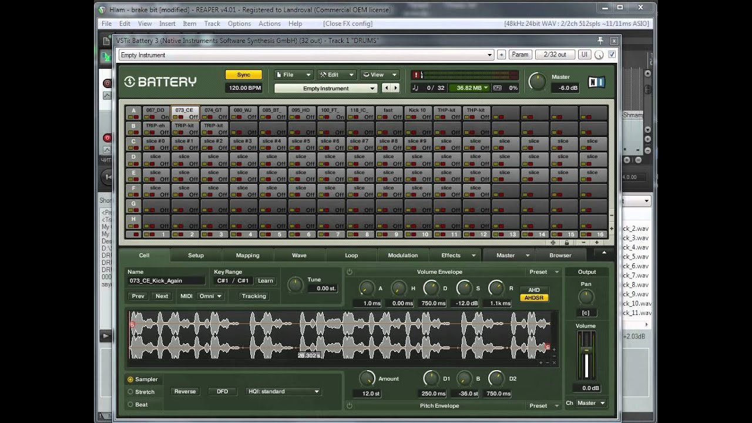Open the Volume Envelope Preset dropdown
752x423 pixels.
pos(543,272)
